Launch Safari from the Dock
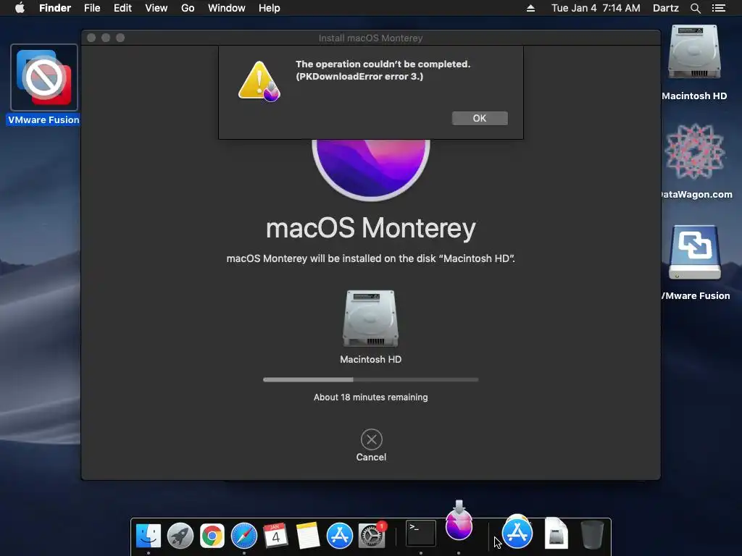Screen dimensions: 742x556 [x=243, y=536]
